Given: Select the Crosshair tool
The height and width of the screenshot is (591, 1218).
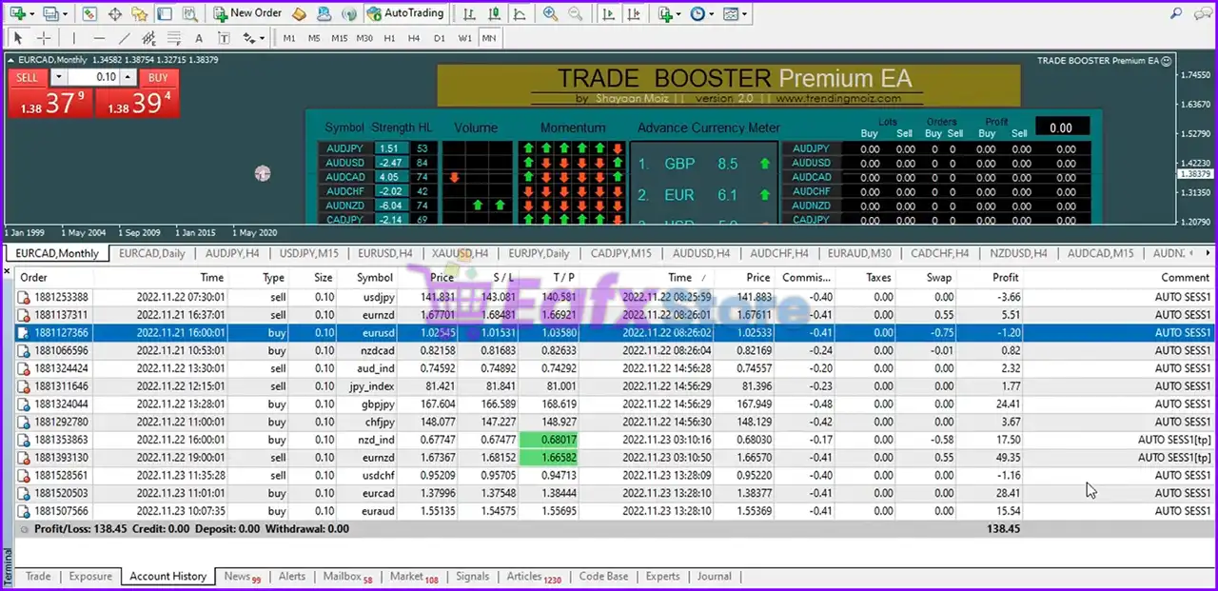Looking at the screenshot, I should pyautogui.click(x=43, y=38).
